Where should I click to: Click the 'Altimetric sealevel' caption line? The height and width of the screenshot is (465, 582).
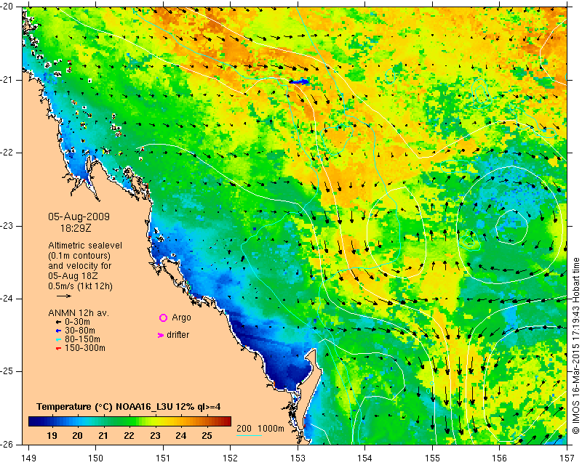85,246
